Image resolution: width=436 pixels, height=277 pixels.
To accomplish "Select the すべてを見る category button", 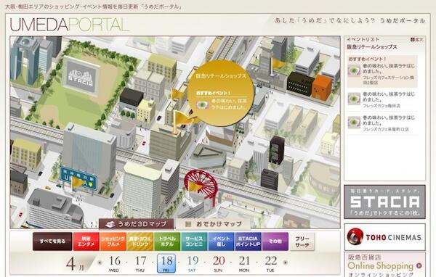I will click(52, 241).
